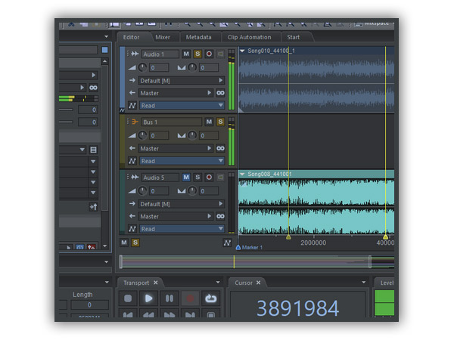Click Audio 5 automation envelope icon
Image resolution: width=454 pixels, height=340 pixels.
click(x=132, y=229)
